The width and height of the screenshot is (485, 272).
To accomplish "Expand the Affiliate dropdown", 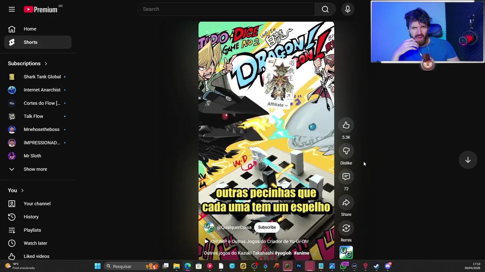I will (278, 105).
